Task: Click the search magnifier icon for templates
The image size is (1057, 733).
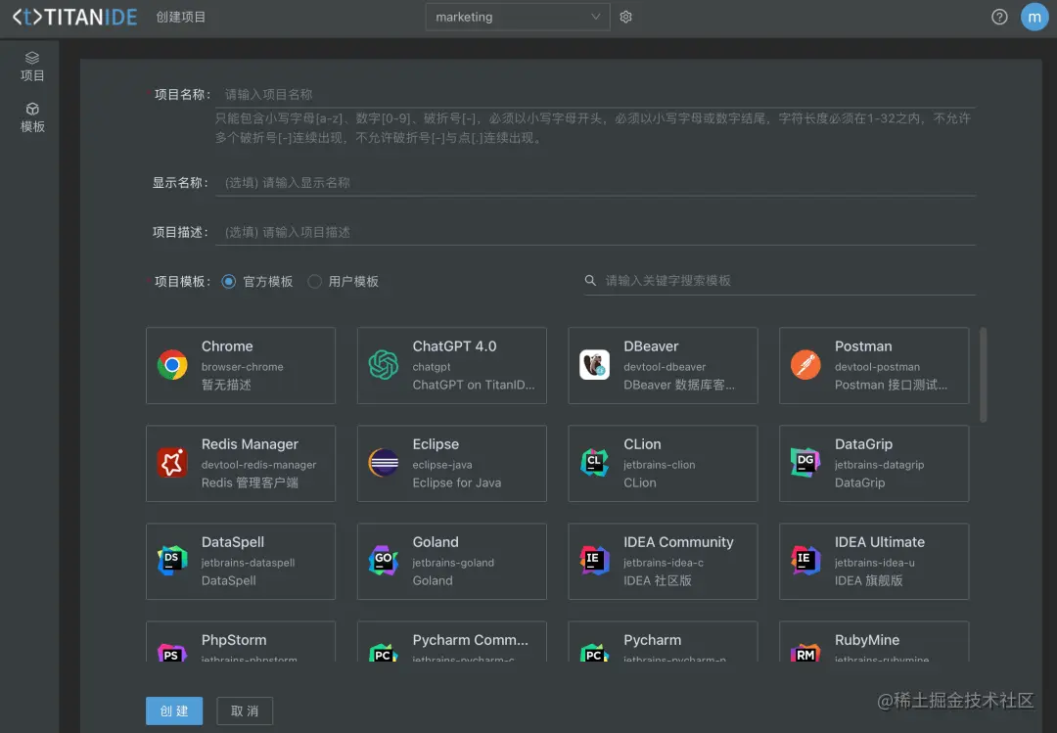Action: point(590,281)
